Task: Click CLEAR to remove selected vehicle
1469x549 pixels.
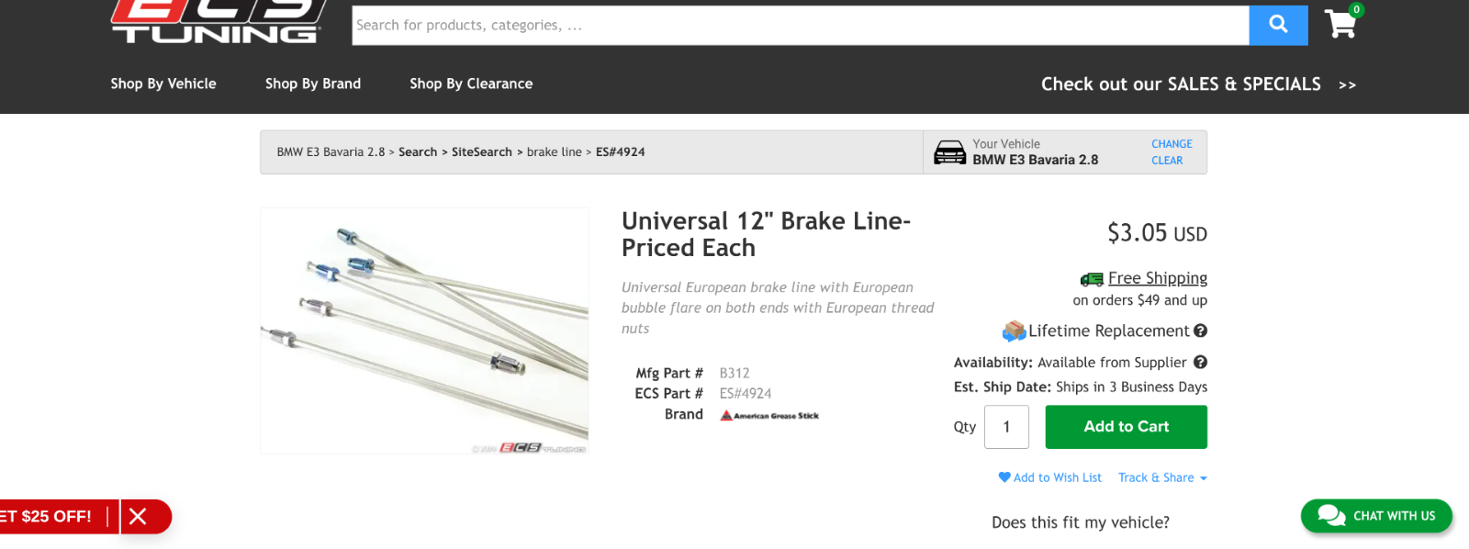Action: coord(1167,161)
